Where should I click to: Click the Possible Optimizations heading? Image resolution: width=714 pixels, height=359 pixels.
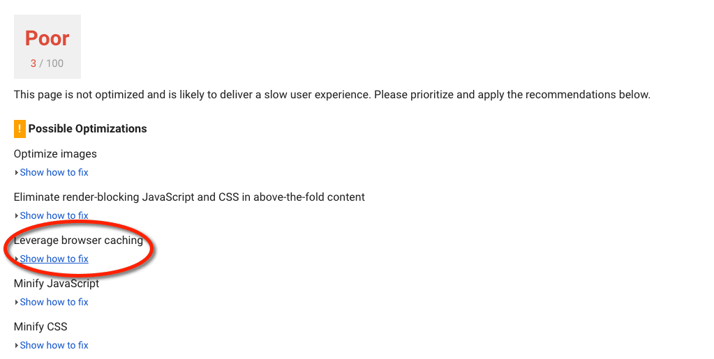(x=87, y=129)
